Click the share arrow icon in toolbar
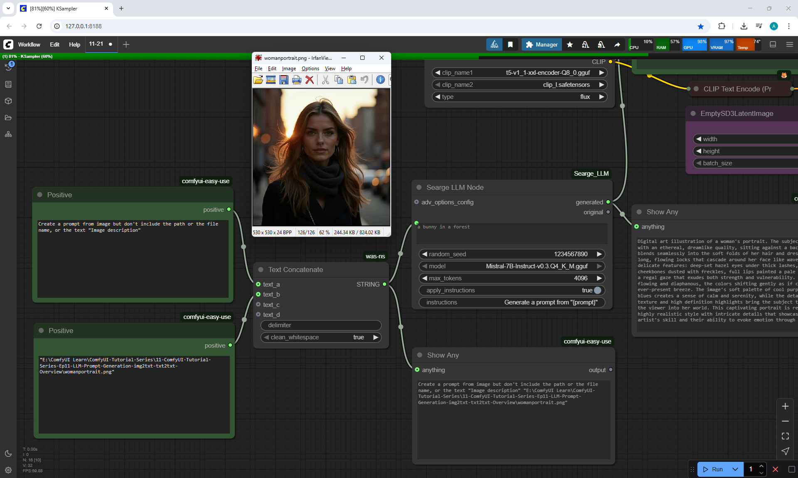This screenshot has height=478, width=798. pos(617,44)
